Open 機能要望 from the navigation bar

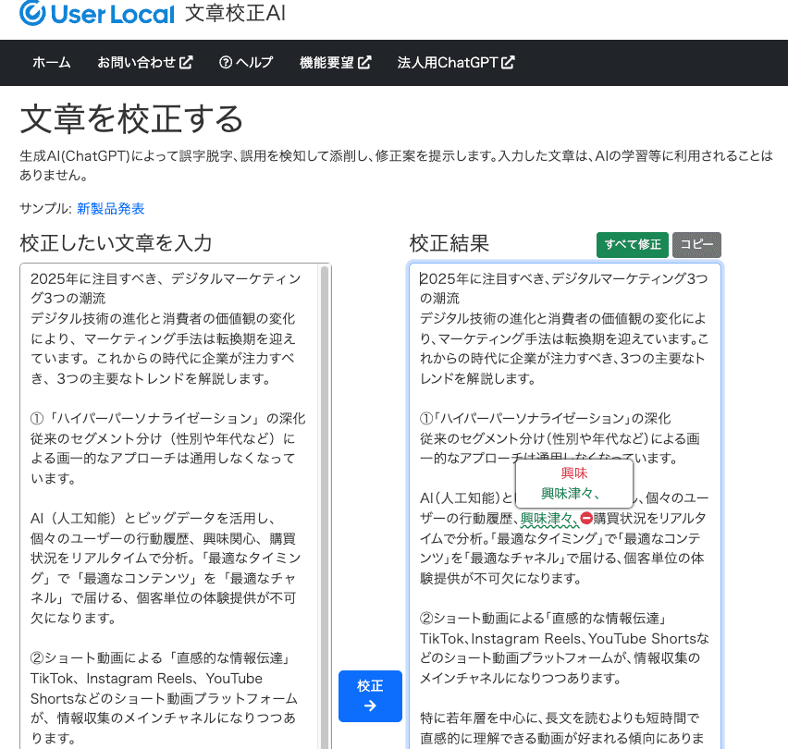327,63
